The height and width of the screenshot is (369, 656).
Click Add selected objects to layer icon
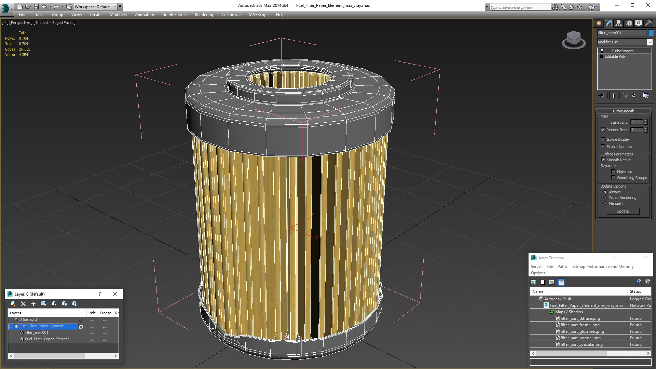coord(33,304)
